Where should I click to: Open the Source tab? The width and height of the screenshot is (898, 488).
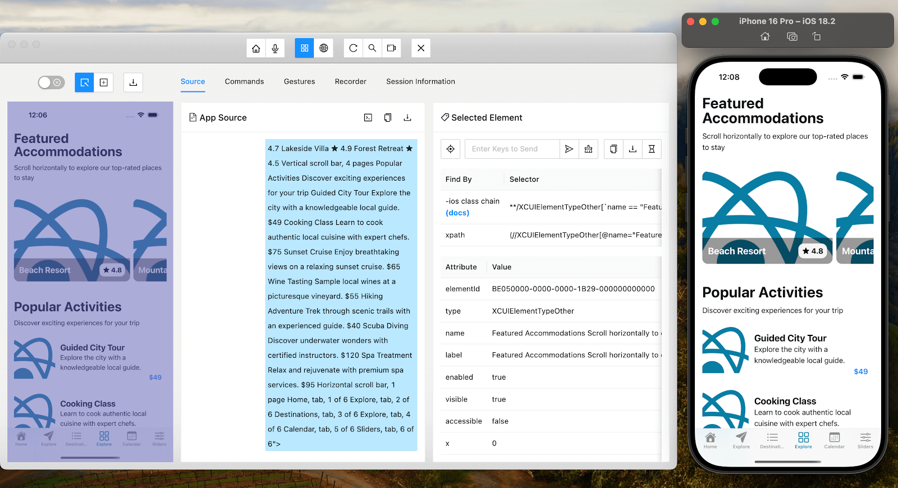coord(193,81)
